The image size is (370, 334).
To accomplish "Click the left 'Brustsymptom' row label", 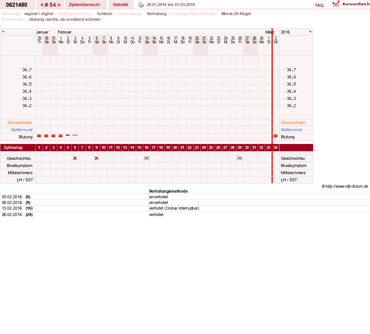I will tap(20, 165).
